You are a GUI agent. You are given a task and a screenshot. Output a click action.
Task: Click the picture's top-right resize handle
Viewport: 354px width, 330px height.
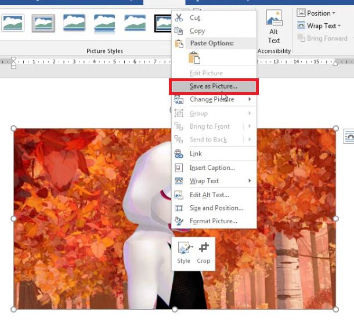coord(335,128)
